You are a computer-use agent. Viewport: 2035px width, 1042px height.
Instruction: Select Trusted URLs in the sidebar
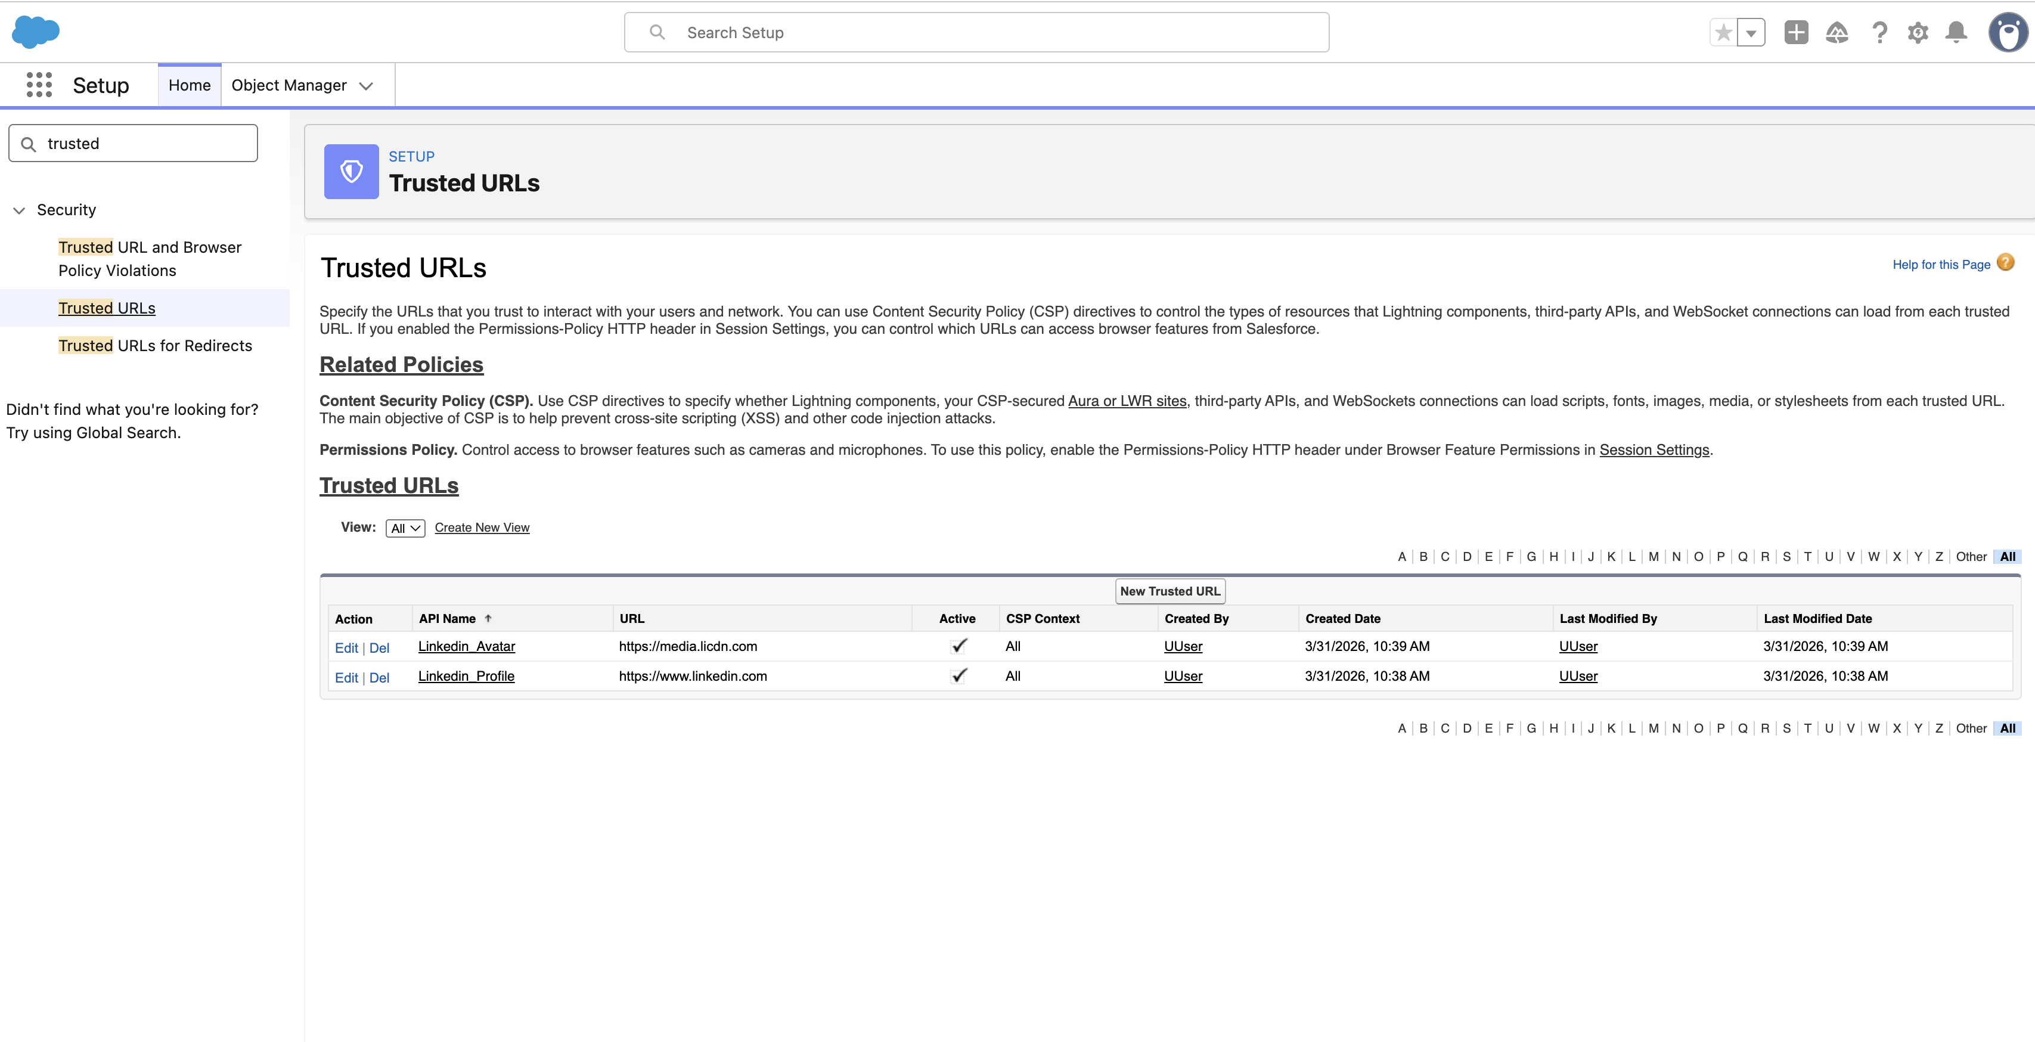(x=107, y=308)
